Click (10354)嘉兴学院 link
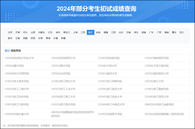 click(x=14, y=66)
